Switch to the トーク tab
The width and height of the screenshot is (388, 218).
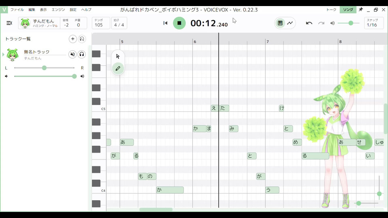(x=331, y=10)
